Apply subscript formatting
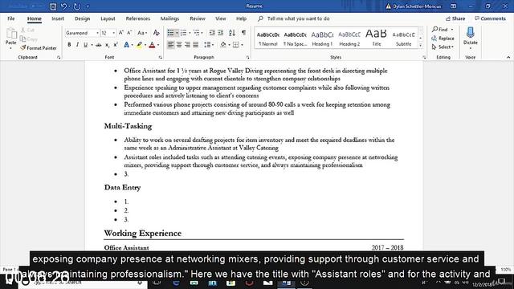The width and height of the screenshot is (514, 289). [x=107, y=45]
